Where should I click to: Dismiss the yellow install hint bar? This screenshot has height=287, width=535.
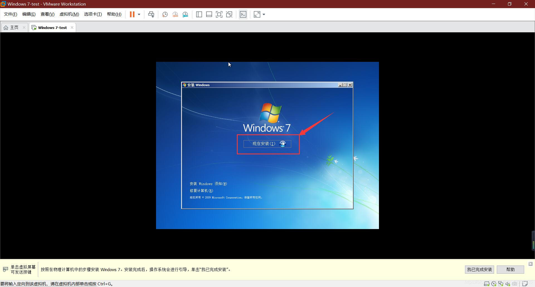[531, 264]
